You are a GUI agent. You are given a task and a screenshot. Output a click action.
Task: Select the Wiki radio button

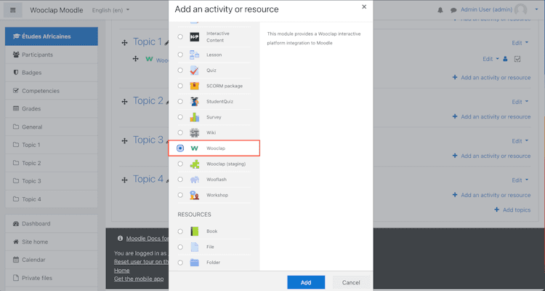(x=180, y=132)
